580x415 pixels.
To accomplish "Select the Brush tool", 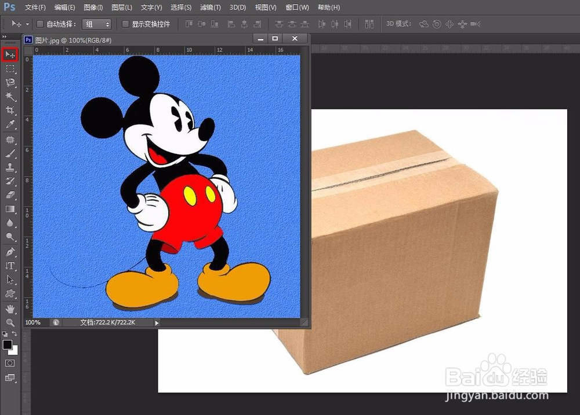I will point(10,153).
